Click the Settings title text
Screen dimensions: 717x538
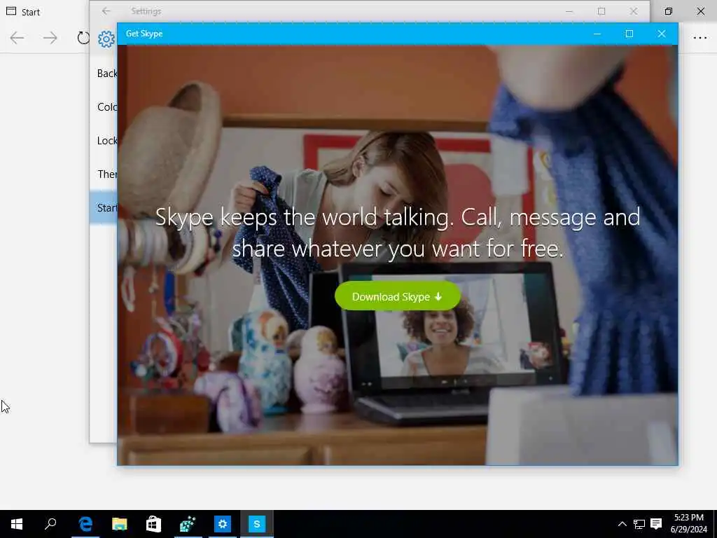click(x=146, y=11)
